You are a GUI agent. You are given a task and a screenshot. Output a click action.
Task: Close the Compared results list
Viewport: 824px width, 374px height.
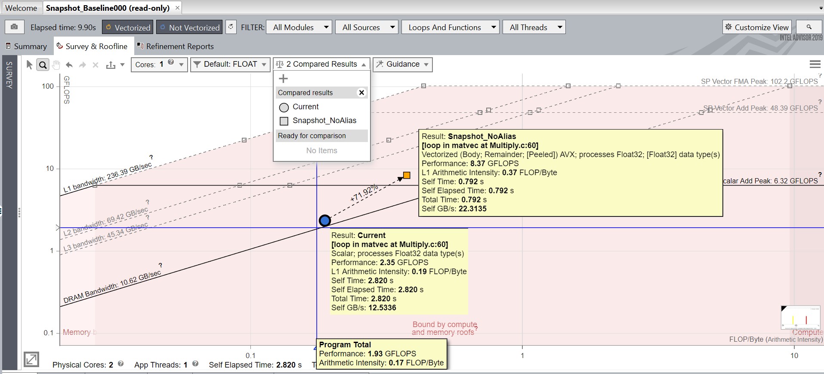(361, 93)
